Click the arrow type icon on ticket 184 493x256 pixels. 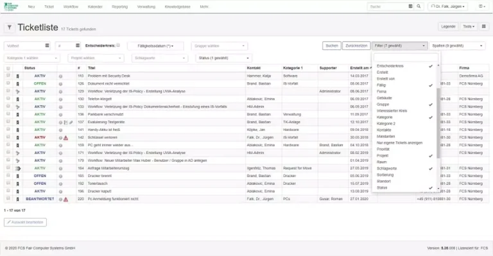18,168
